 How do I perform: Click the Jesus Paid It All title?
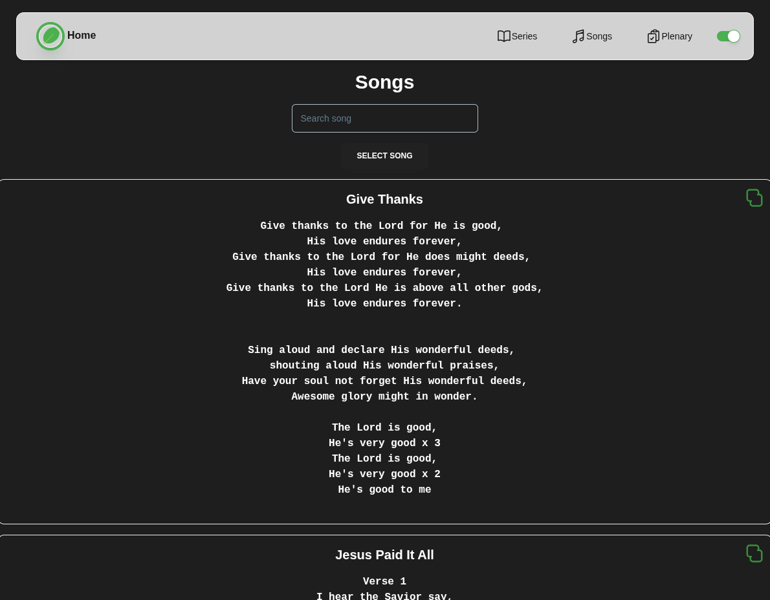384,555
